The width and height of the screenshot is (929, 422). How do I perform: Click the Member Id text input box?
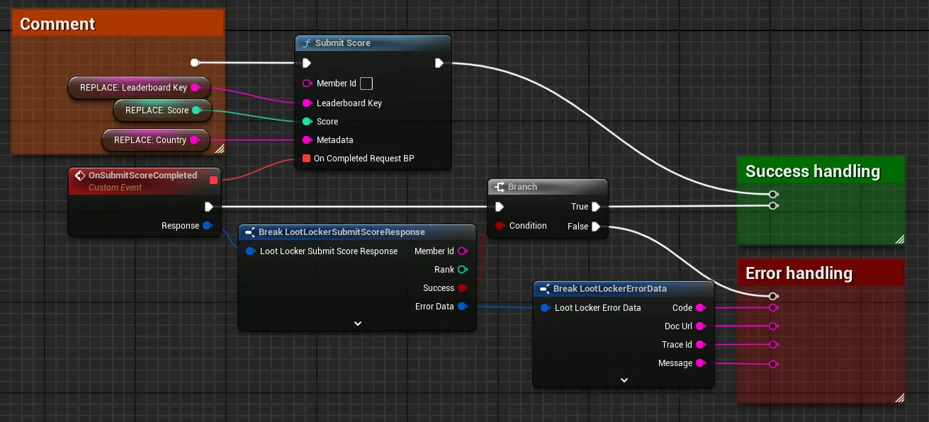366,84
